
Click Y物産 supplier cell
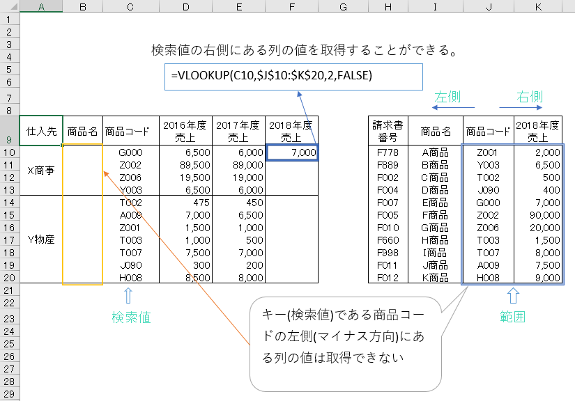pos(41,239)
